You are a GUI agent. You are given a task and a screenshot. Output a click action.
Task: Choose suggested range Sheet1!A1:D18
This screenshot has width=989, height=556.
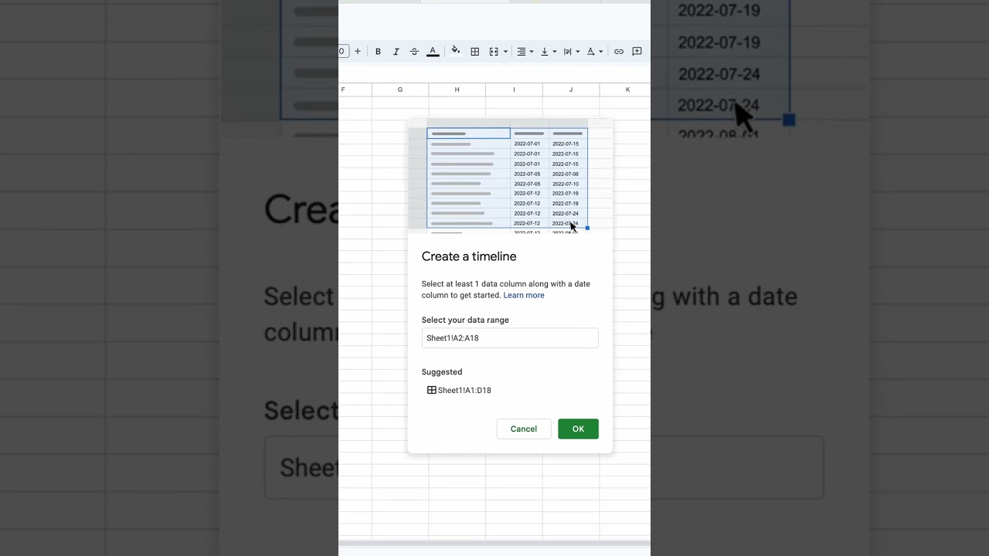click(459, 391)
